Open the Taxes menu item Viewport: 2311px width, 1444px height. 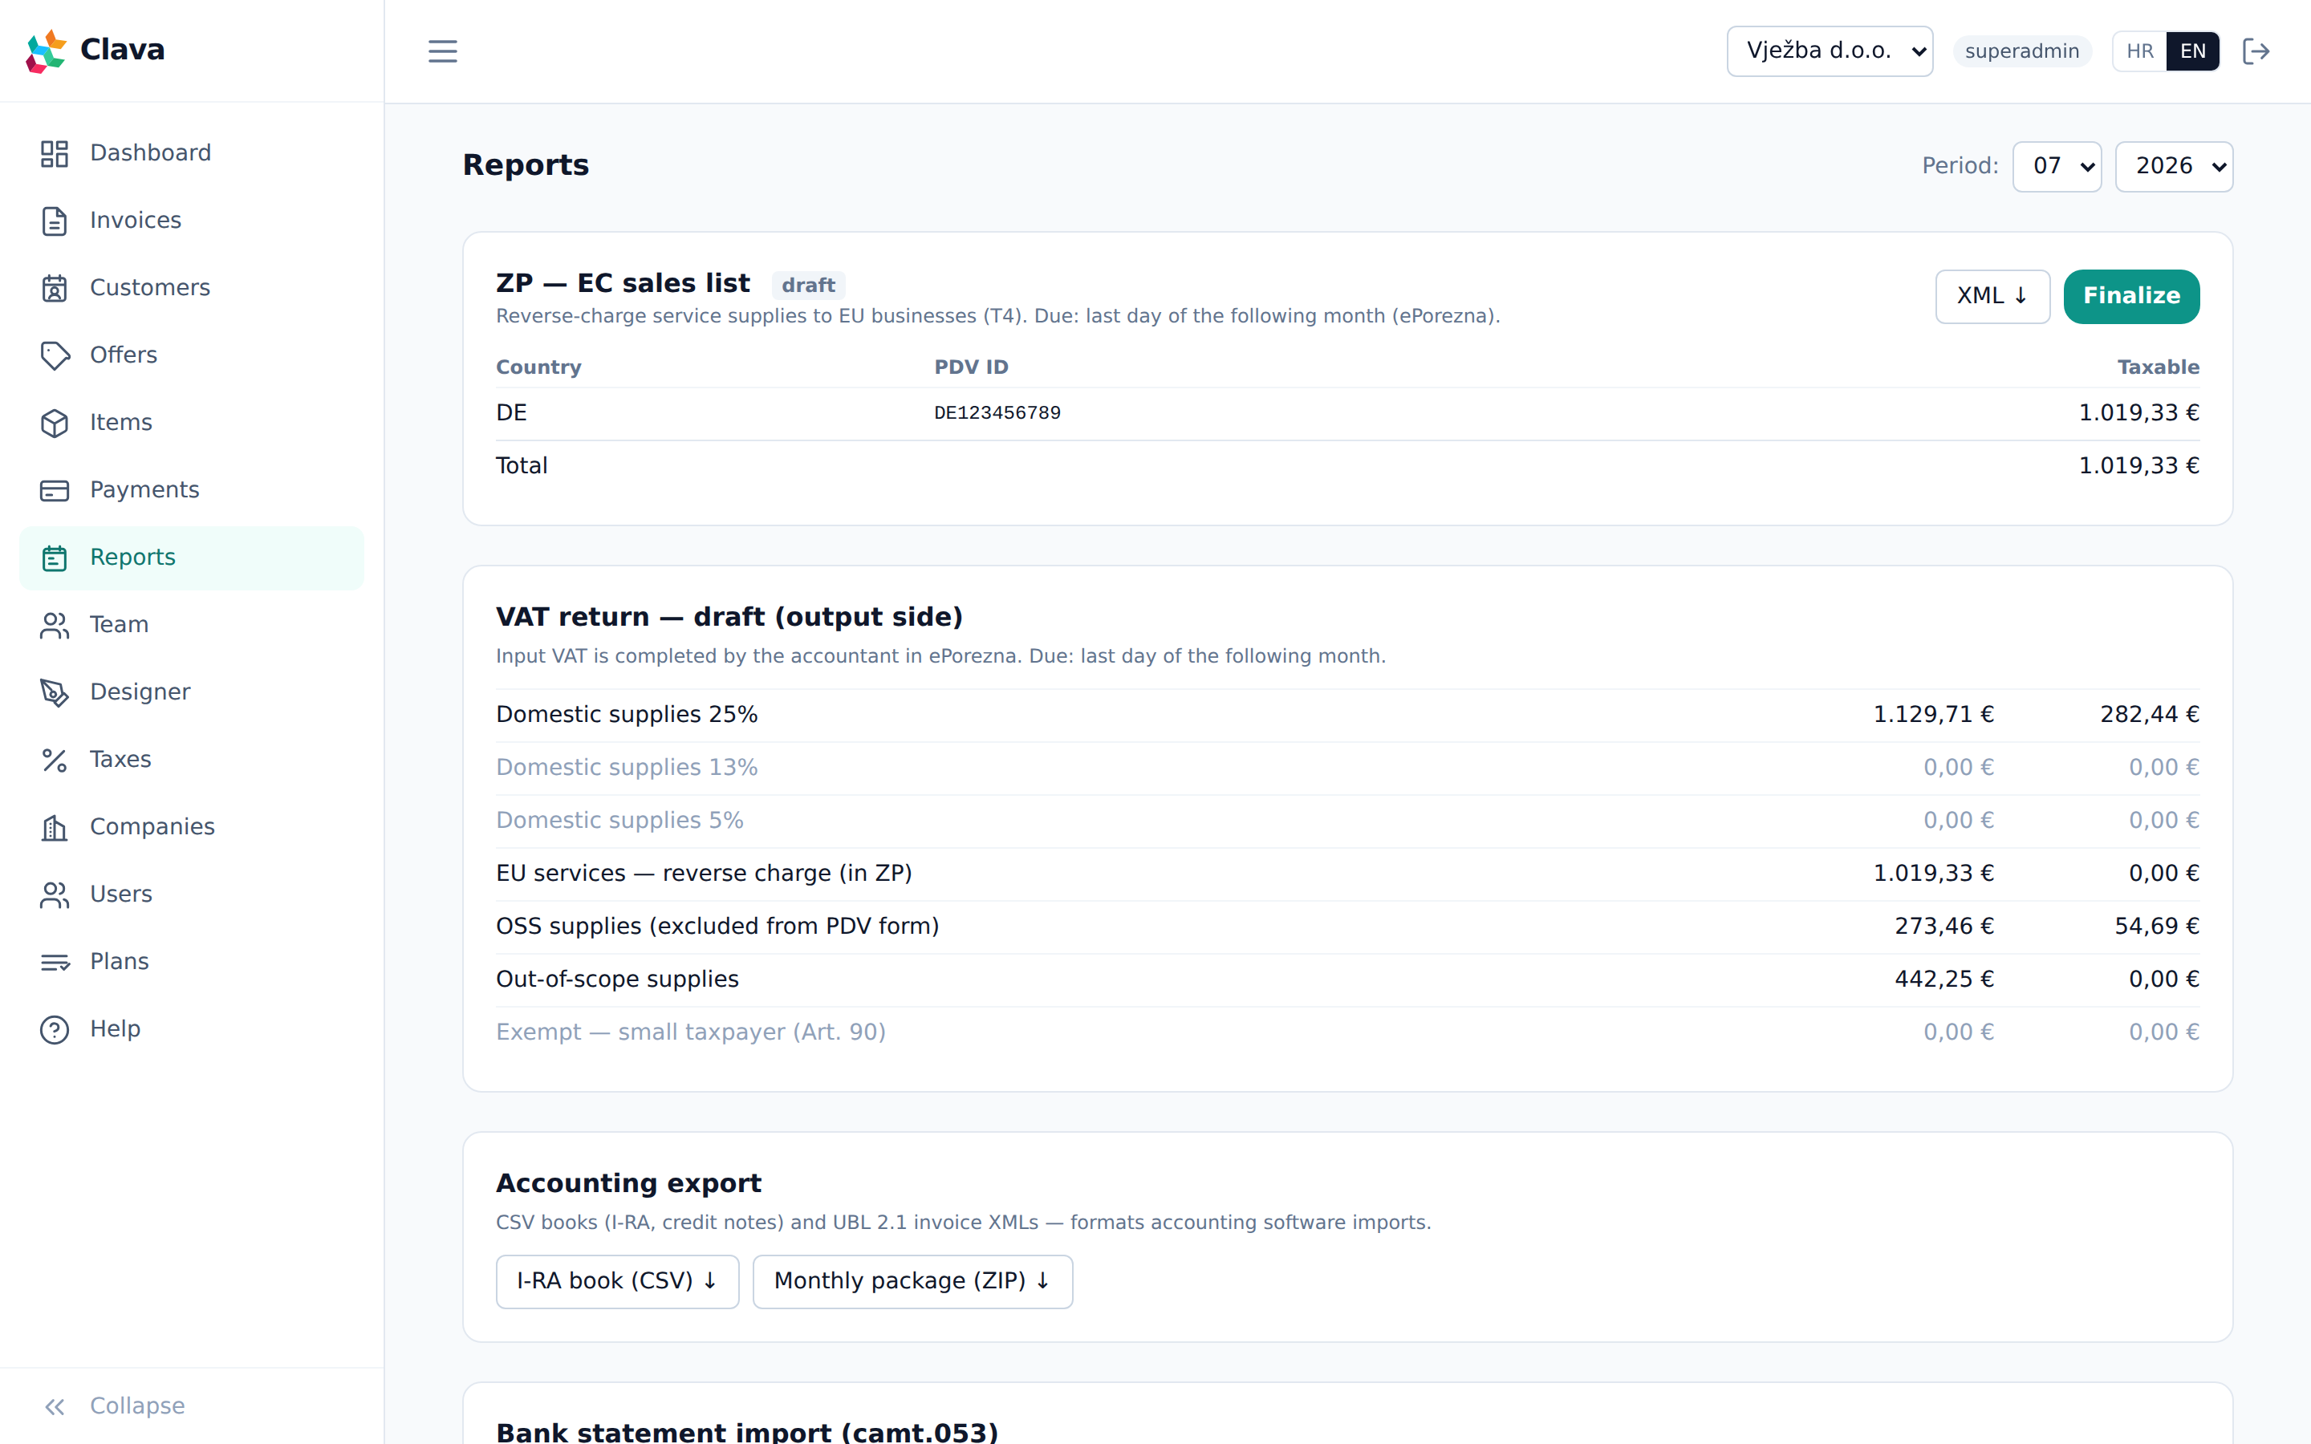(191, 761)
